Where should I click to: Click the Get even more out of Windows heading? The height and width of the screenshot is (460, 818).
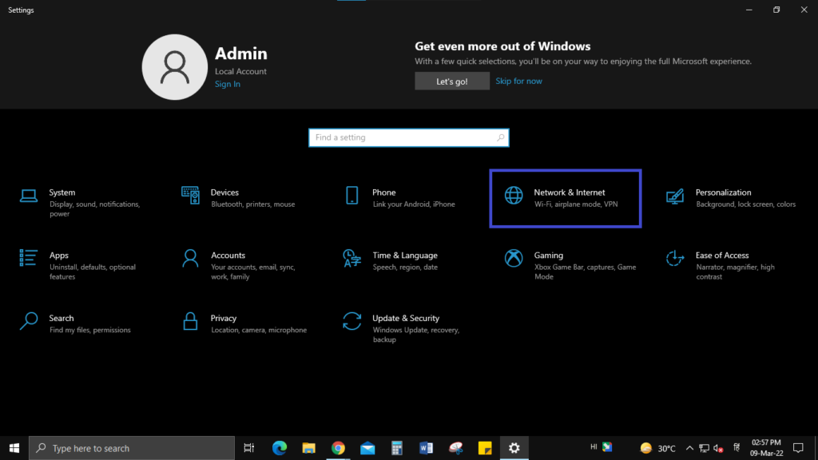[x=502, y=46]
